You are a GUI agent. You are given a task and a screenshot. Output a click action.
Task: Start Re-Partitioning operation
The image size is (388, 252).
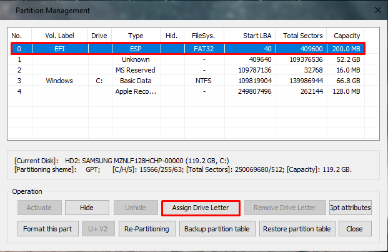[x=146, y=229]
